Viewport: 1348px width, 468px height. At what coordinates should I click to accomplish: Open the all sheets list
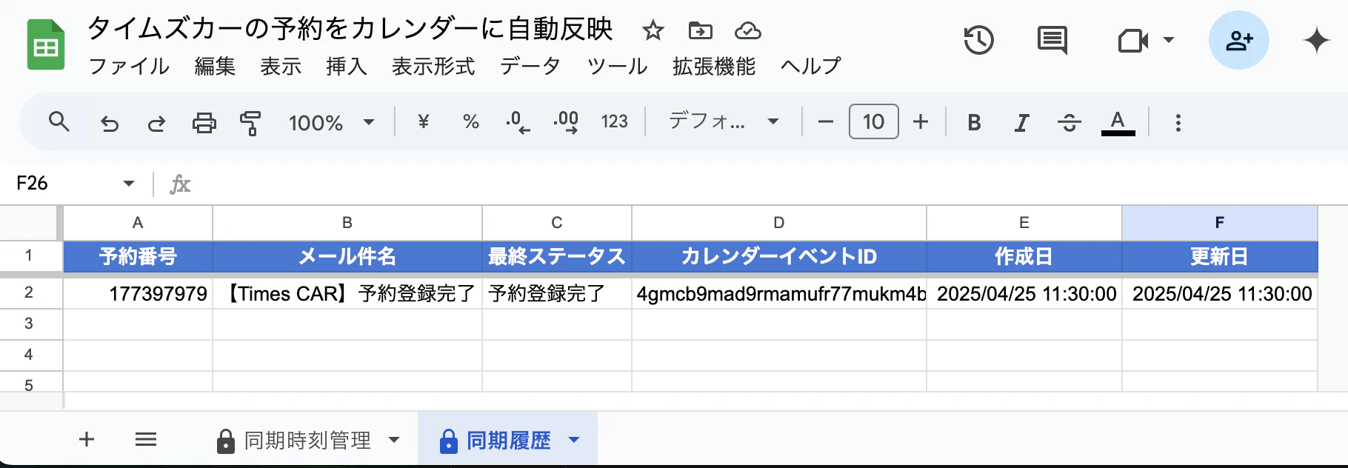[x=146, y=439]
